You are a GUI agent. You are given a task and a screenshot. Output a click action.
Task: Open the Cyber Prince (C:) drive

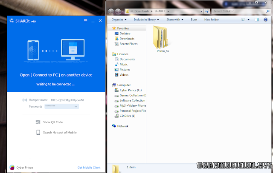tap(131, 90)
